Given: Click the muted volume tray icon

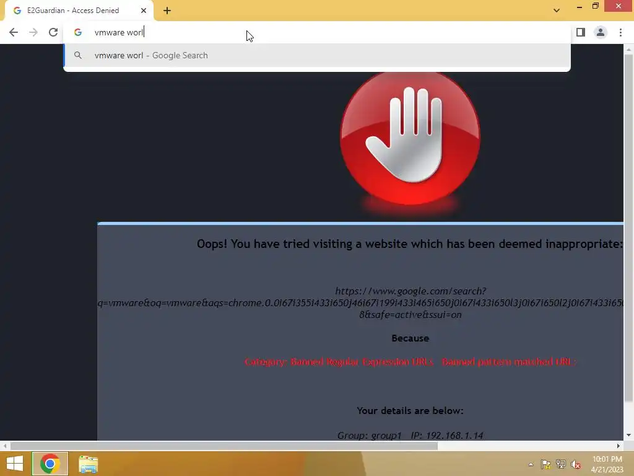Looking at the screenshot, I should (576, 464).
